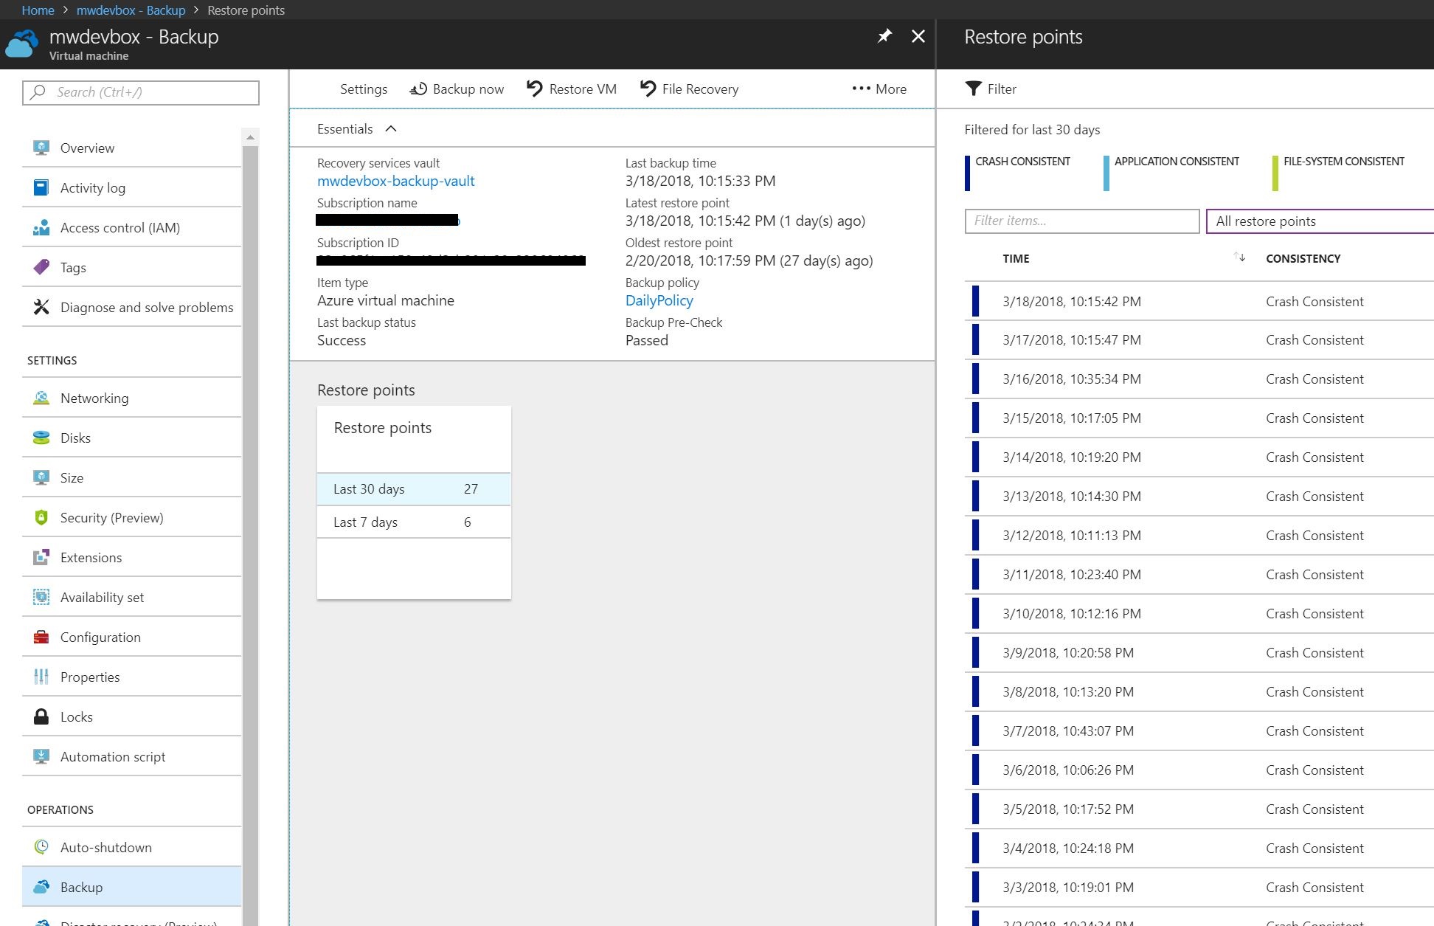
Task: Click Crash Consistent in the 3/13/2018 row
Action: (x=1314, y=497)
